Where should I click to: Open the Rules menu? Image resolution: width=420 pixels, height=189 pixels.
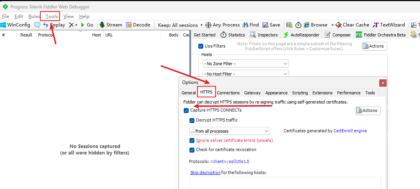34,16
